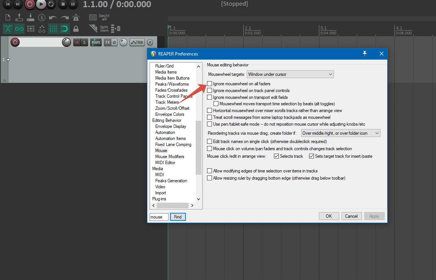
Task: Select Peaks/Waveforms preferences page
Action: [x=172, y=84]
